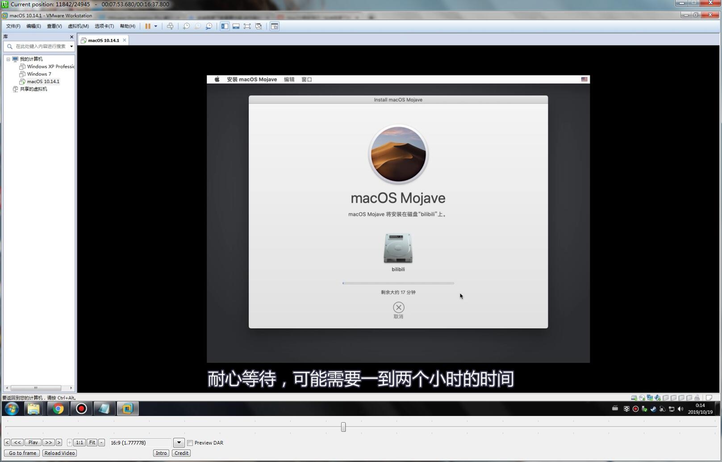Click the Go to frame button

[22, 453]
